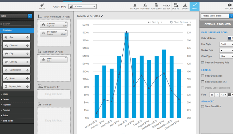Open the Chart Type Column dropdown

coord(82,7)
